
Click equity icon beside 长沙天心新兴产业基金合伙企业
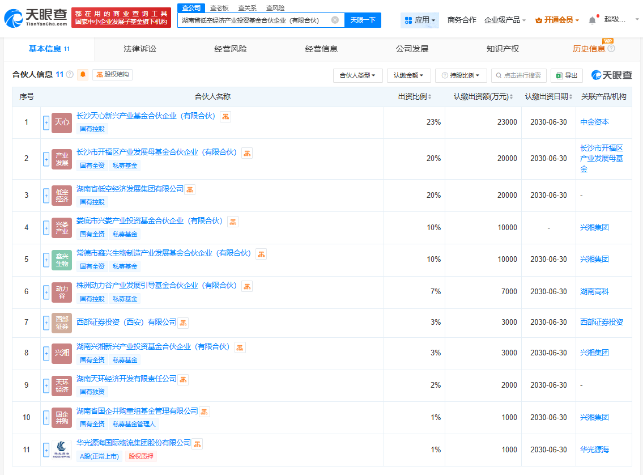point(225,116)
